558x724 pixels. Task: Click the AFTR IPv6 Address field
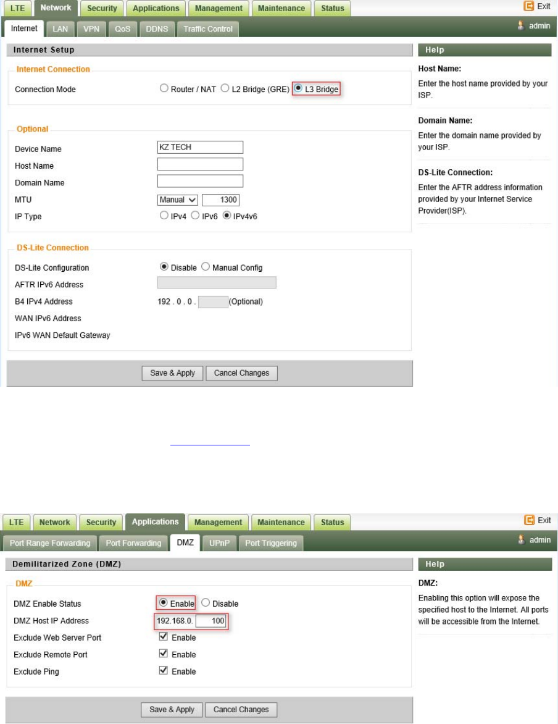point(217,282)
